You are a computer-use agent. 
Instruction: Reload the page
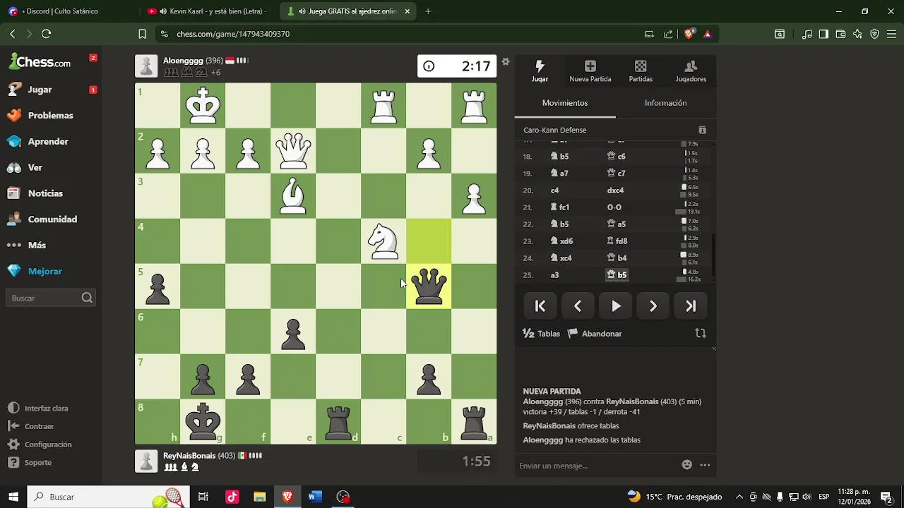pos(47,34)
